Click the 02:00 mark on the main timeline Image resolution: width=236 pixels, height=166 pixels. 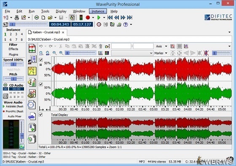(120, 109)
